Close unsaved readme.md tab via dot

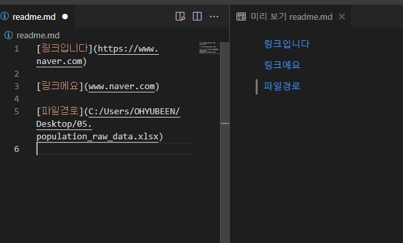point(65,17)
